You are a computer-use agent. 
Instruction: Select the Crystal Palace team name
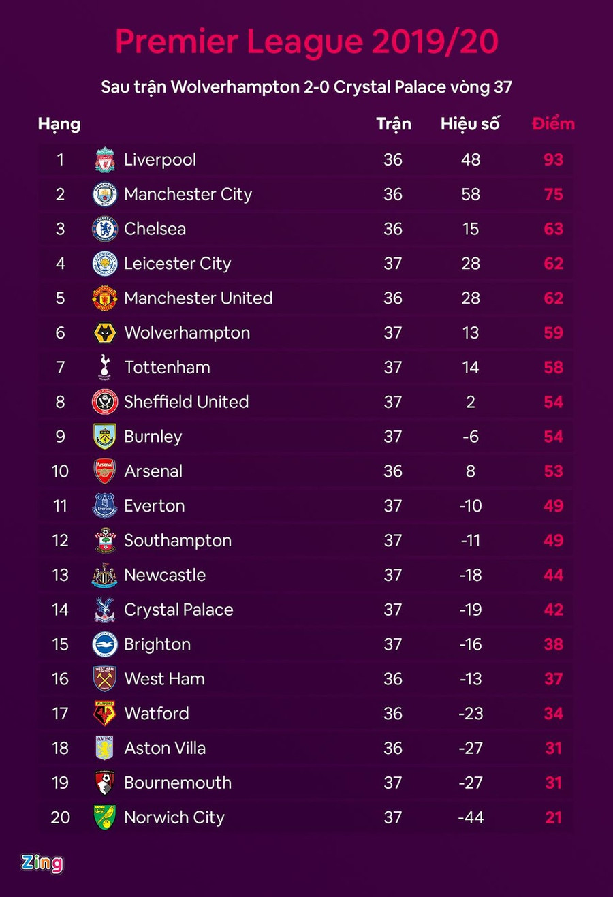(178, 610)
